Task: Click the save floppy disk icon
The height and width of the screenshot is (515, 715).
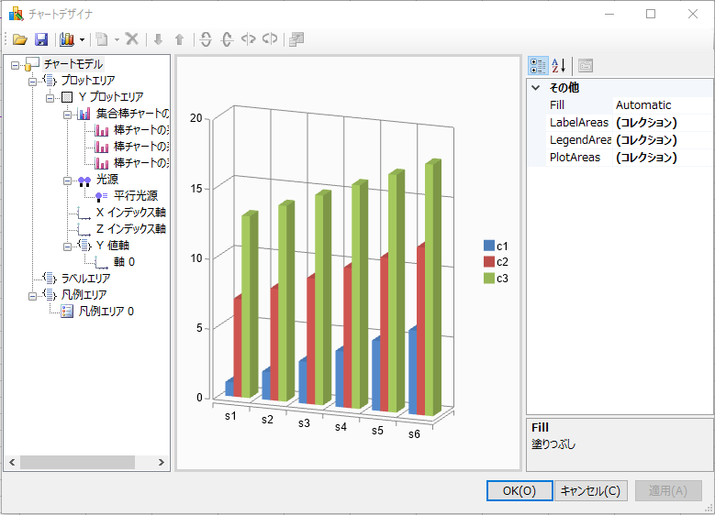Action: [41, 39]
